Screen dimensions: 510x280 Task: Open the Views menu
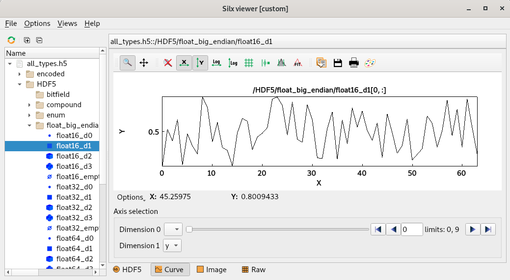click(x=67, y=23)
